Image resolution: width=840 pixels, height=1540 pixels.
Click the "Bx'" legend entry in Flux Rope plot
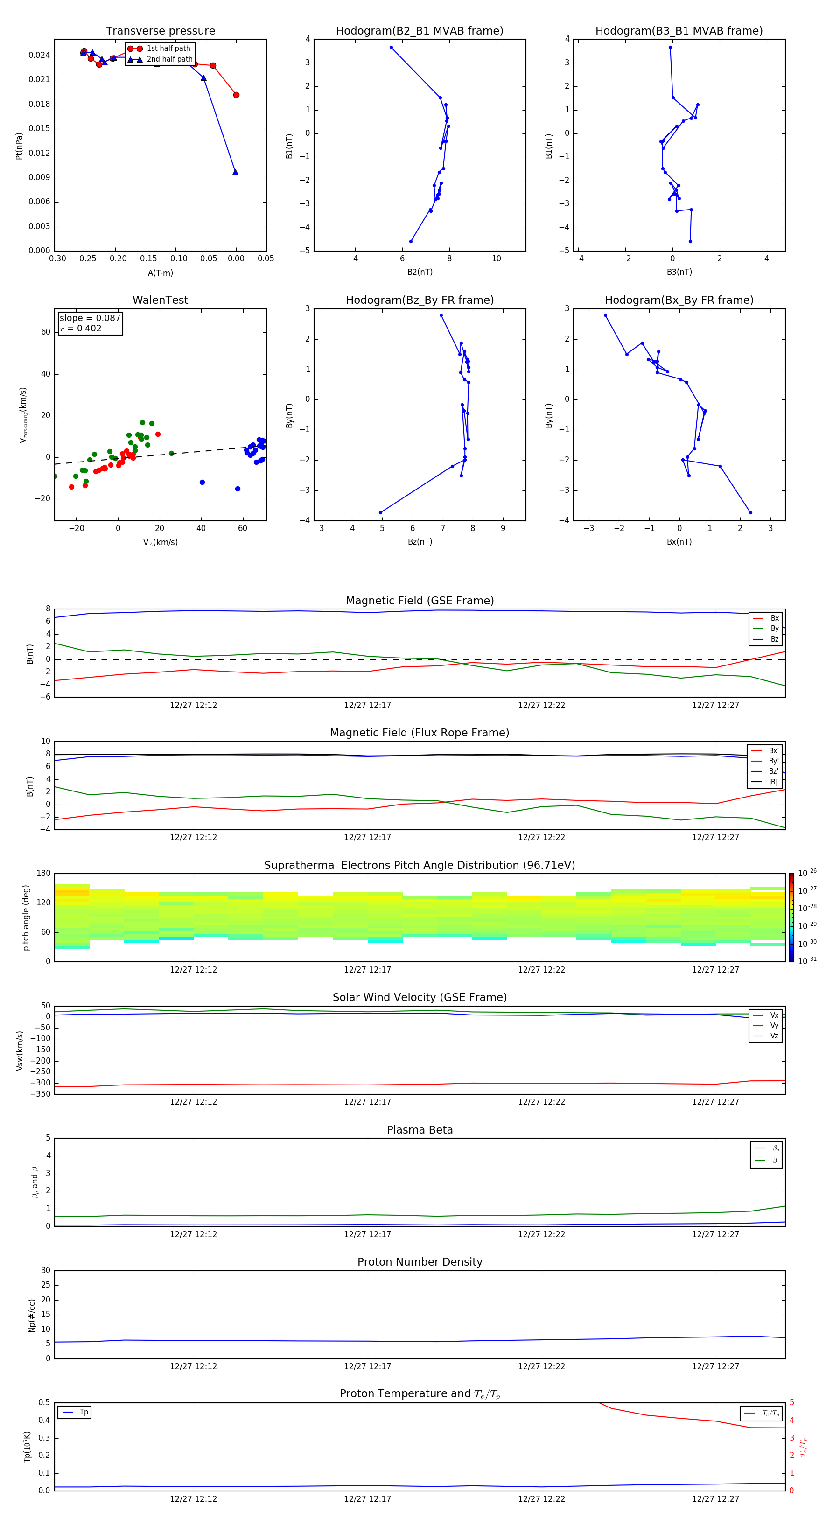(765, 751)
